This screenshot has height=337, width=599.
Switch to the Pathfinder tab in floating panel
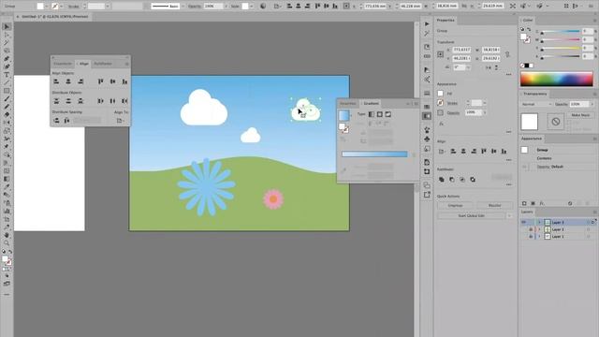pyautogui.click(x=103, y=64)
